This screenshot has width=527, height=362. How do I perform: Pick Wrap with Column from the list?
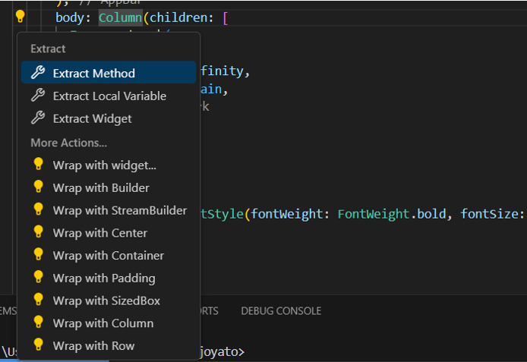pyautogui.click(x=103, y=323)
